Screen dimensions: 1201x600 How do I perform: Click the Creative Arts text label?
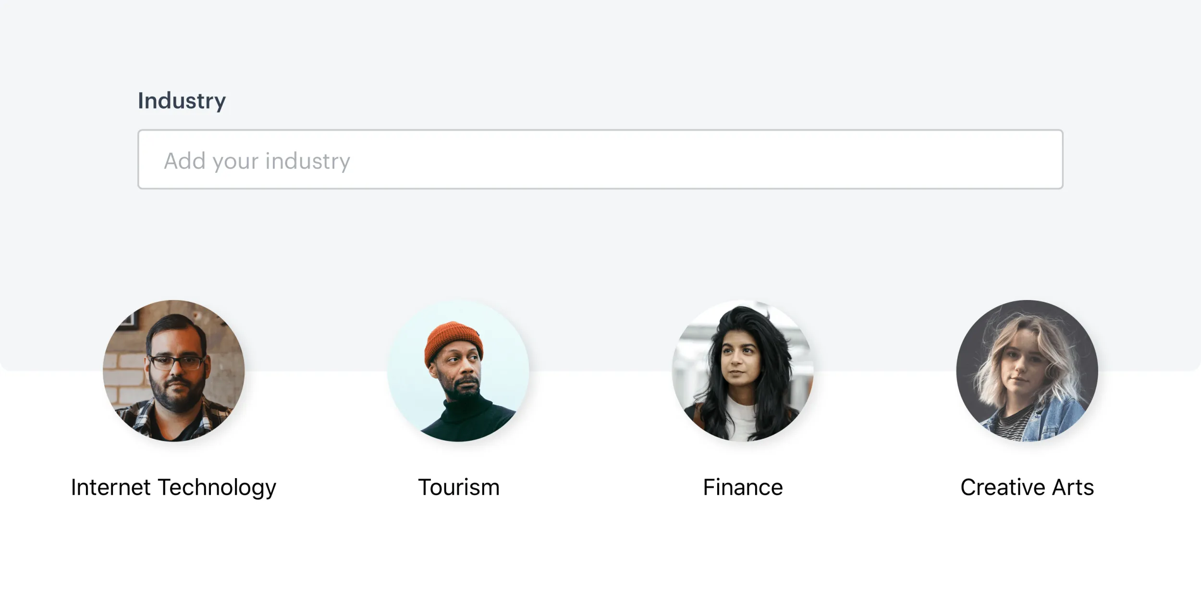pyautogui.click(x=1027, y=488)
